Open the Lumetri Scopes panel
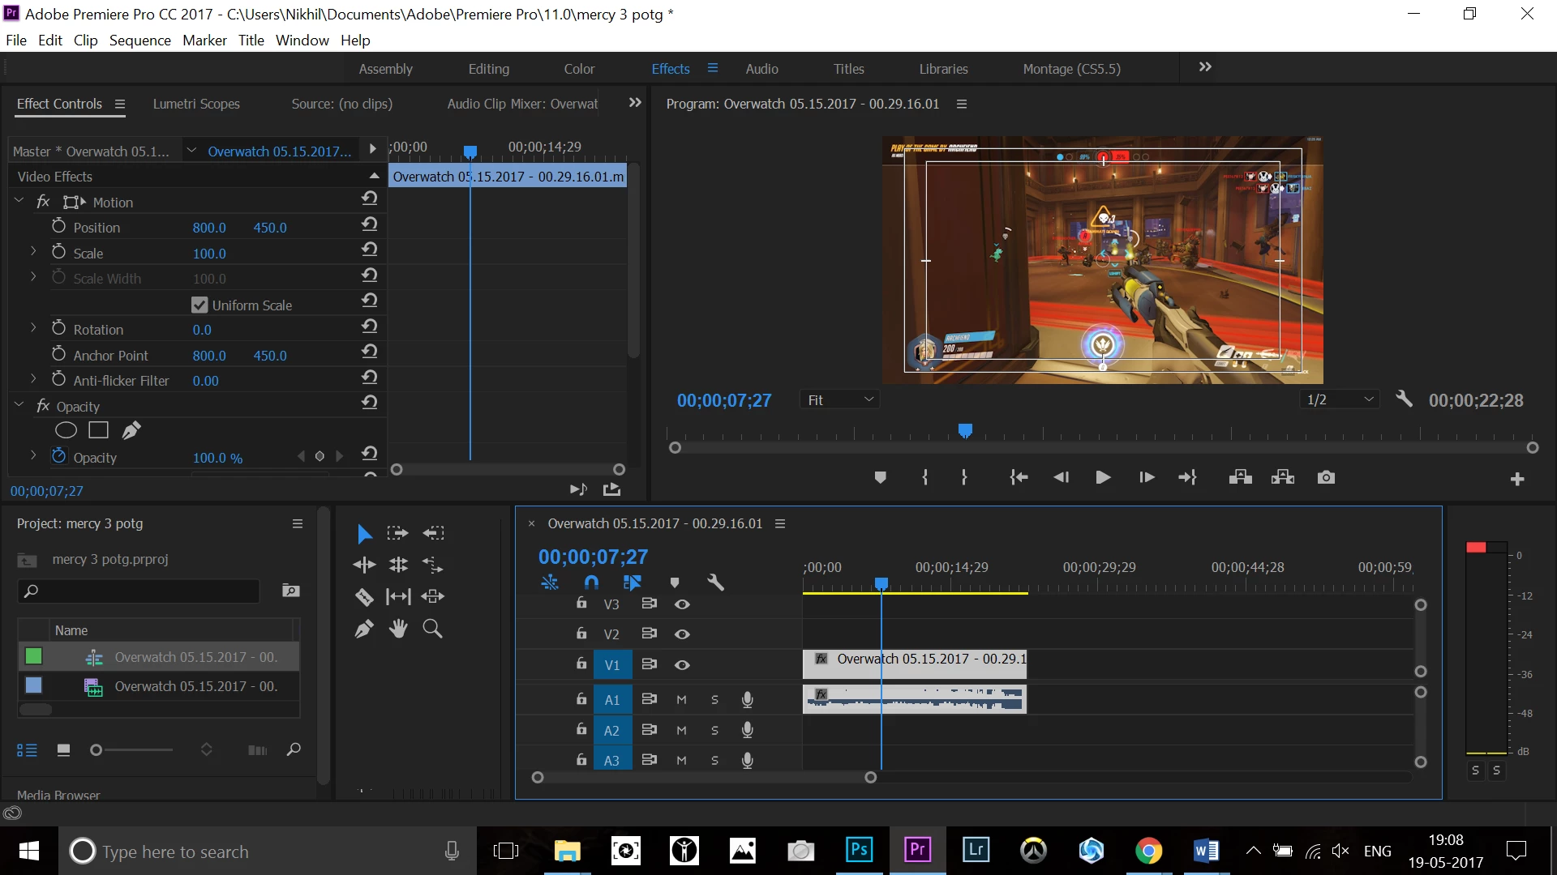The image size is (1557, 875). click(196, 104)
